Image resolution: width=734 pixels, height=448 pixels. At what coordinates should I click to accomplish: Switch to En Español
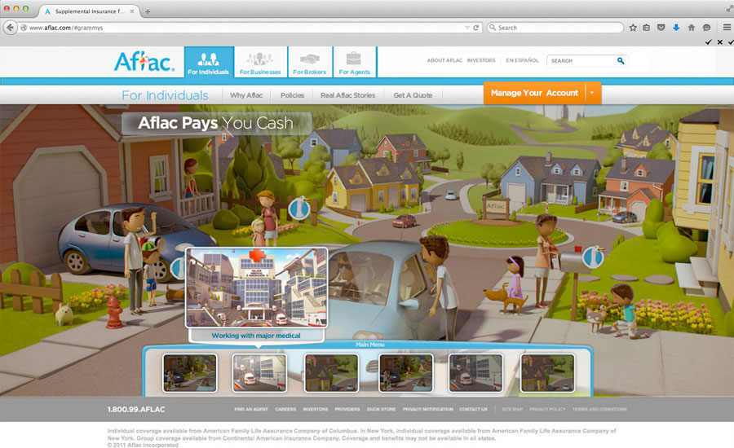tap(522, 60)
